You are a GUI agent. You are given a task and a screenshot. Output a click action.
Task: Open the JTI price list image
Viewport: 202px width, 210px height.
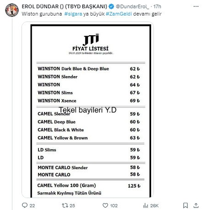[87, 110]
